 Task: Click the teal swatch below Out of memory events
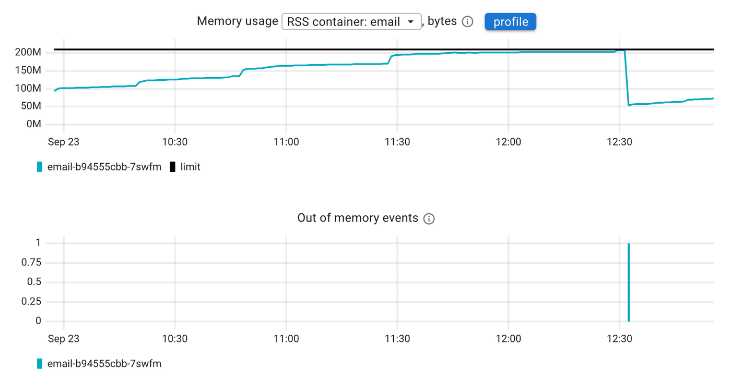coord(39,363)
